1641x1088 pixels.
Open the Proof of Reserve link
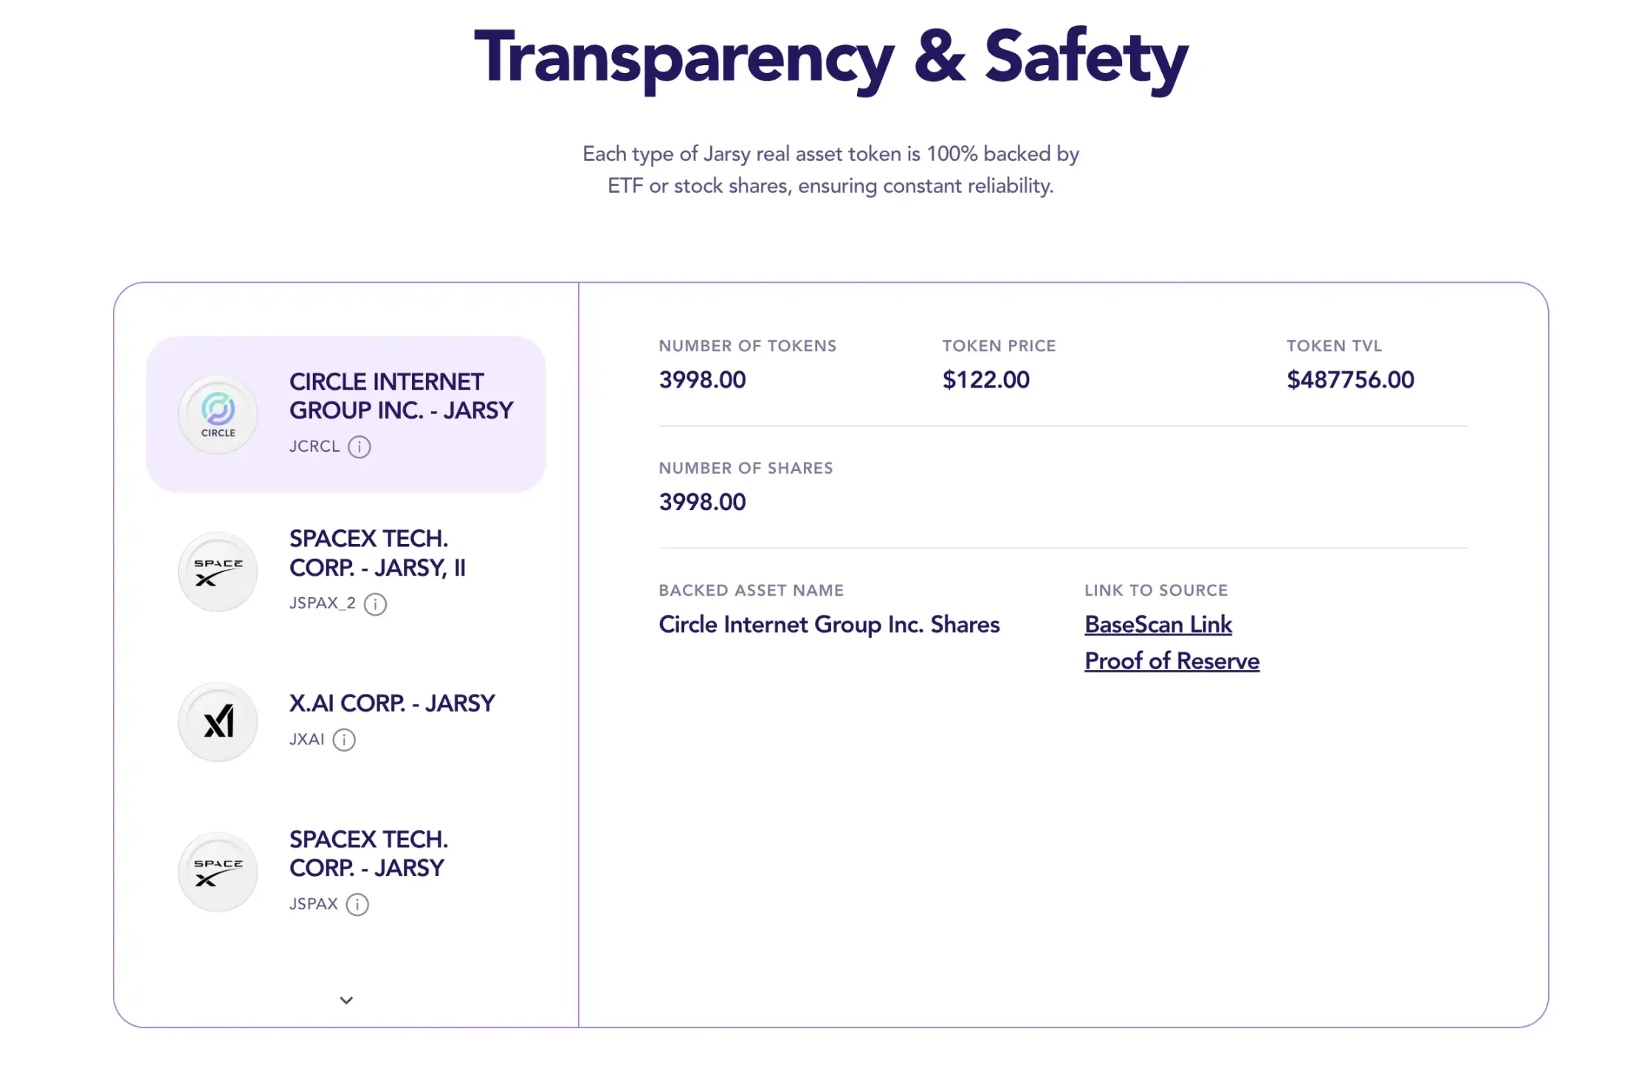pyautogui.click(x=1172, y=661)
